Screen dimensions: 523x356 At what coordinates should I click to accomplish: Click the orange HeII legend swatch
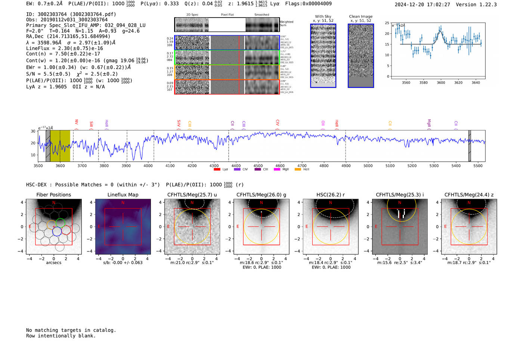(x=298, y=169)
